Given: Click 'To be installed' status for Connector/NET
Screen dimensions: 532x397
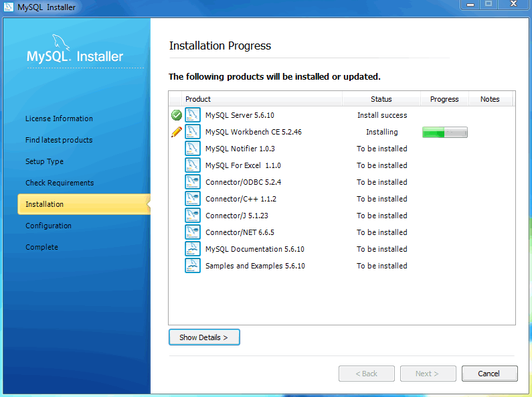Looking at the screenshot, I should coord(382,232).
